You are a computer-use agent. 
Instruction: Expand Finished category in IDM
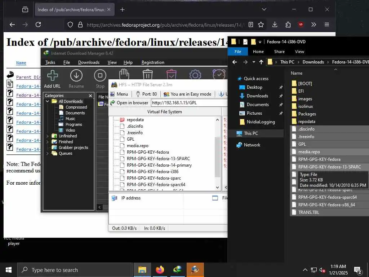48,142
